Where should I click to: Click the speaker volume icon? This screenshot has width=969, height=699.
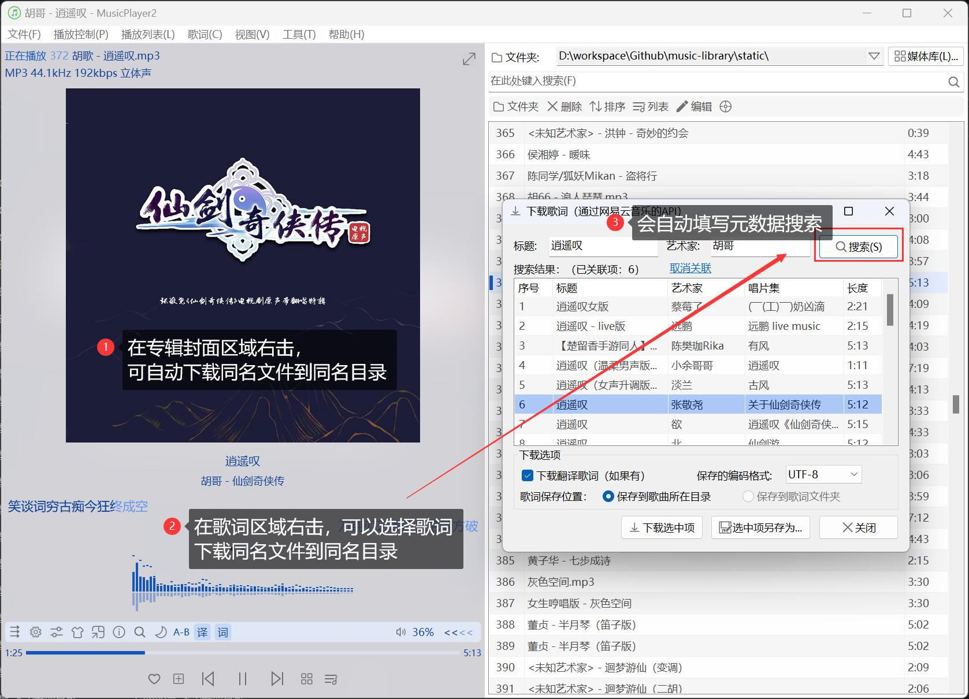pos(400,632)
